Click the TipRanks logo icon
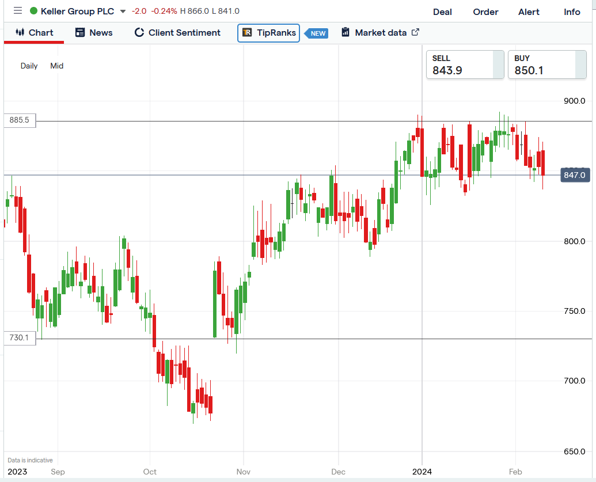Screen dimensions: 596x482 pyautogui.click(x=247, y=32)
